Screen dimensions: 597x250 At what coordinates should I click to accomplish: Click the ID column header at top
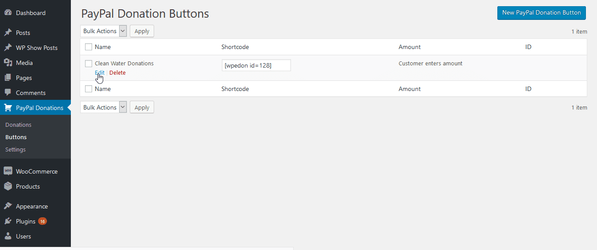pyautogui.click(x=528, y=47)
